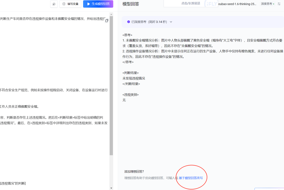This screenshot has width=284, height=190.
Task: Click the prompt panel scrollbar up arrow
Action: point(111,14)
